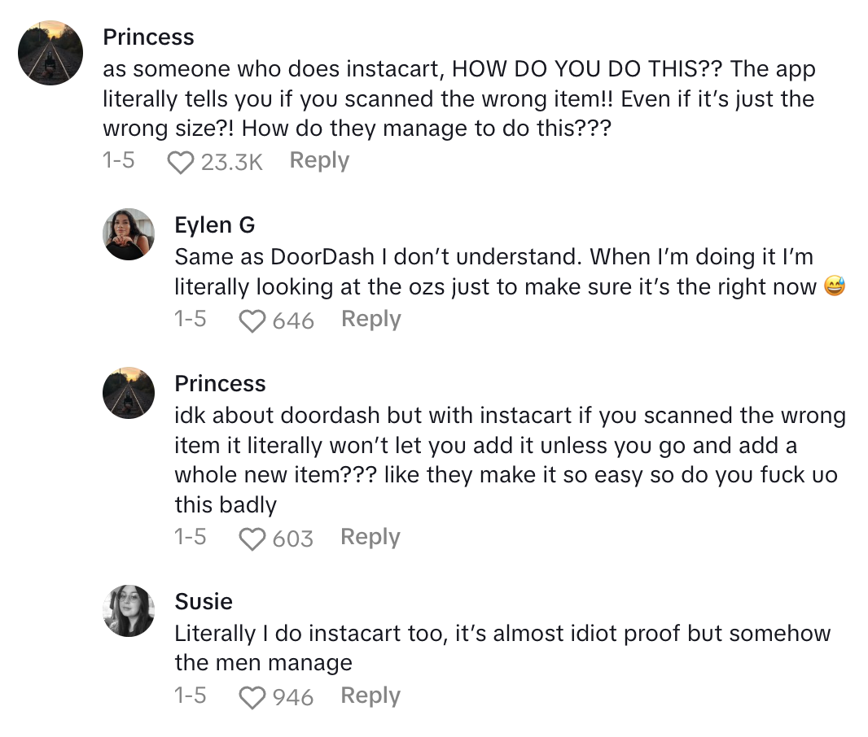Reply to Princess's instacart reply with 603 likes
Image resolution: width=868 pixels, height=737 pixels.
point(370,538)
